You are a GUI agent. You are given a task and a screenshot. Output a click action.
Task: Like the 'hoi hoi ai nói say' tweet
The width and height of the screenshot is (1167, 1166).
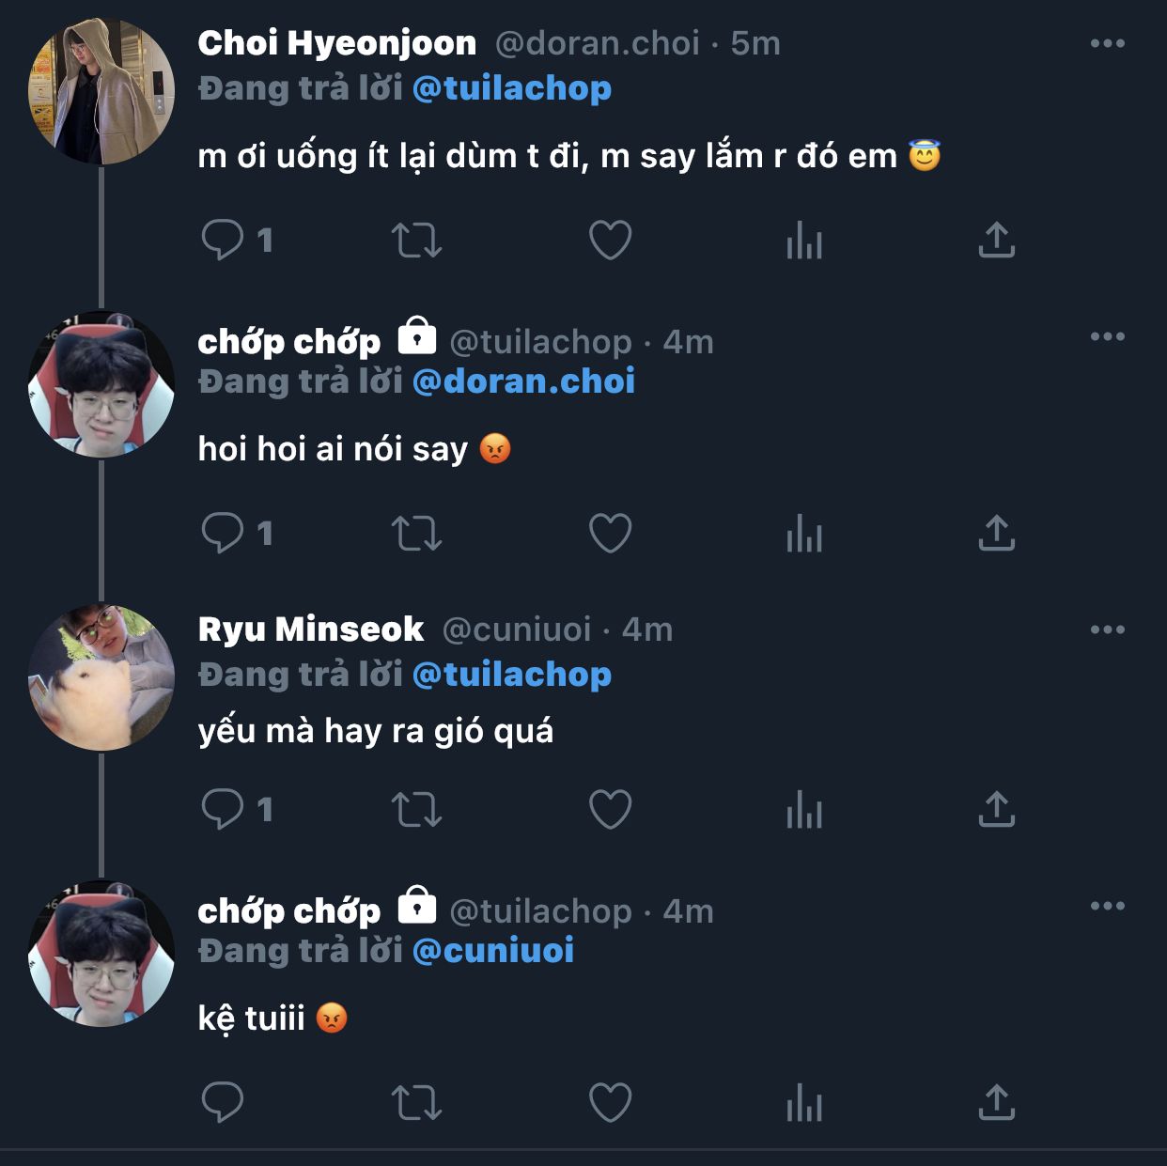(x=610, y=533)
